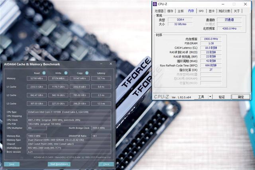Click the Read info icon in AIDA64
Screen dimensions: 255x170
(44, 73)
